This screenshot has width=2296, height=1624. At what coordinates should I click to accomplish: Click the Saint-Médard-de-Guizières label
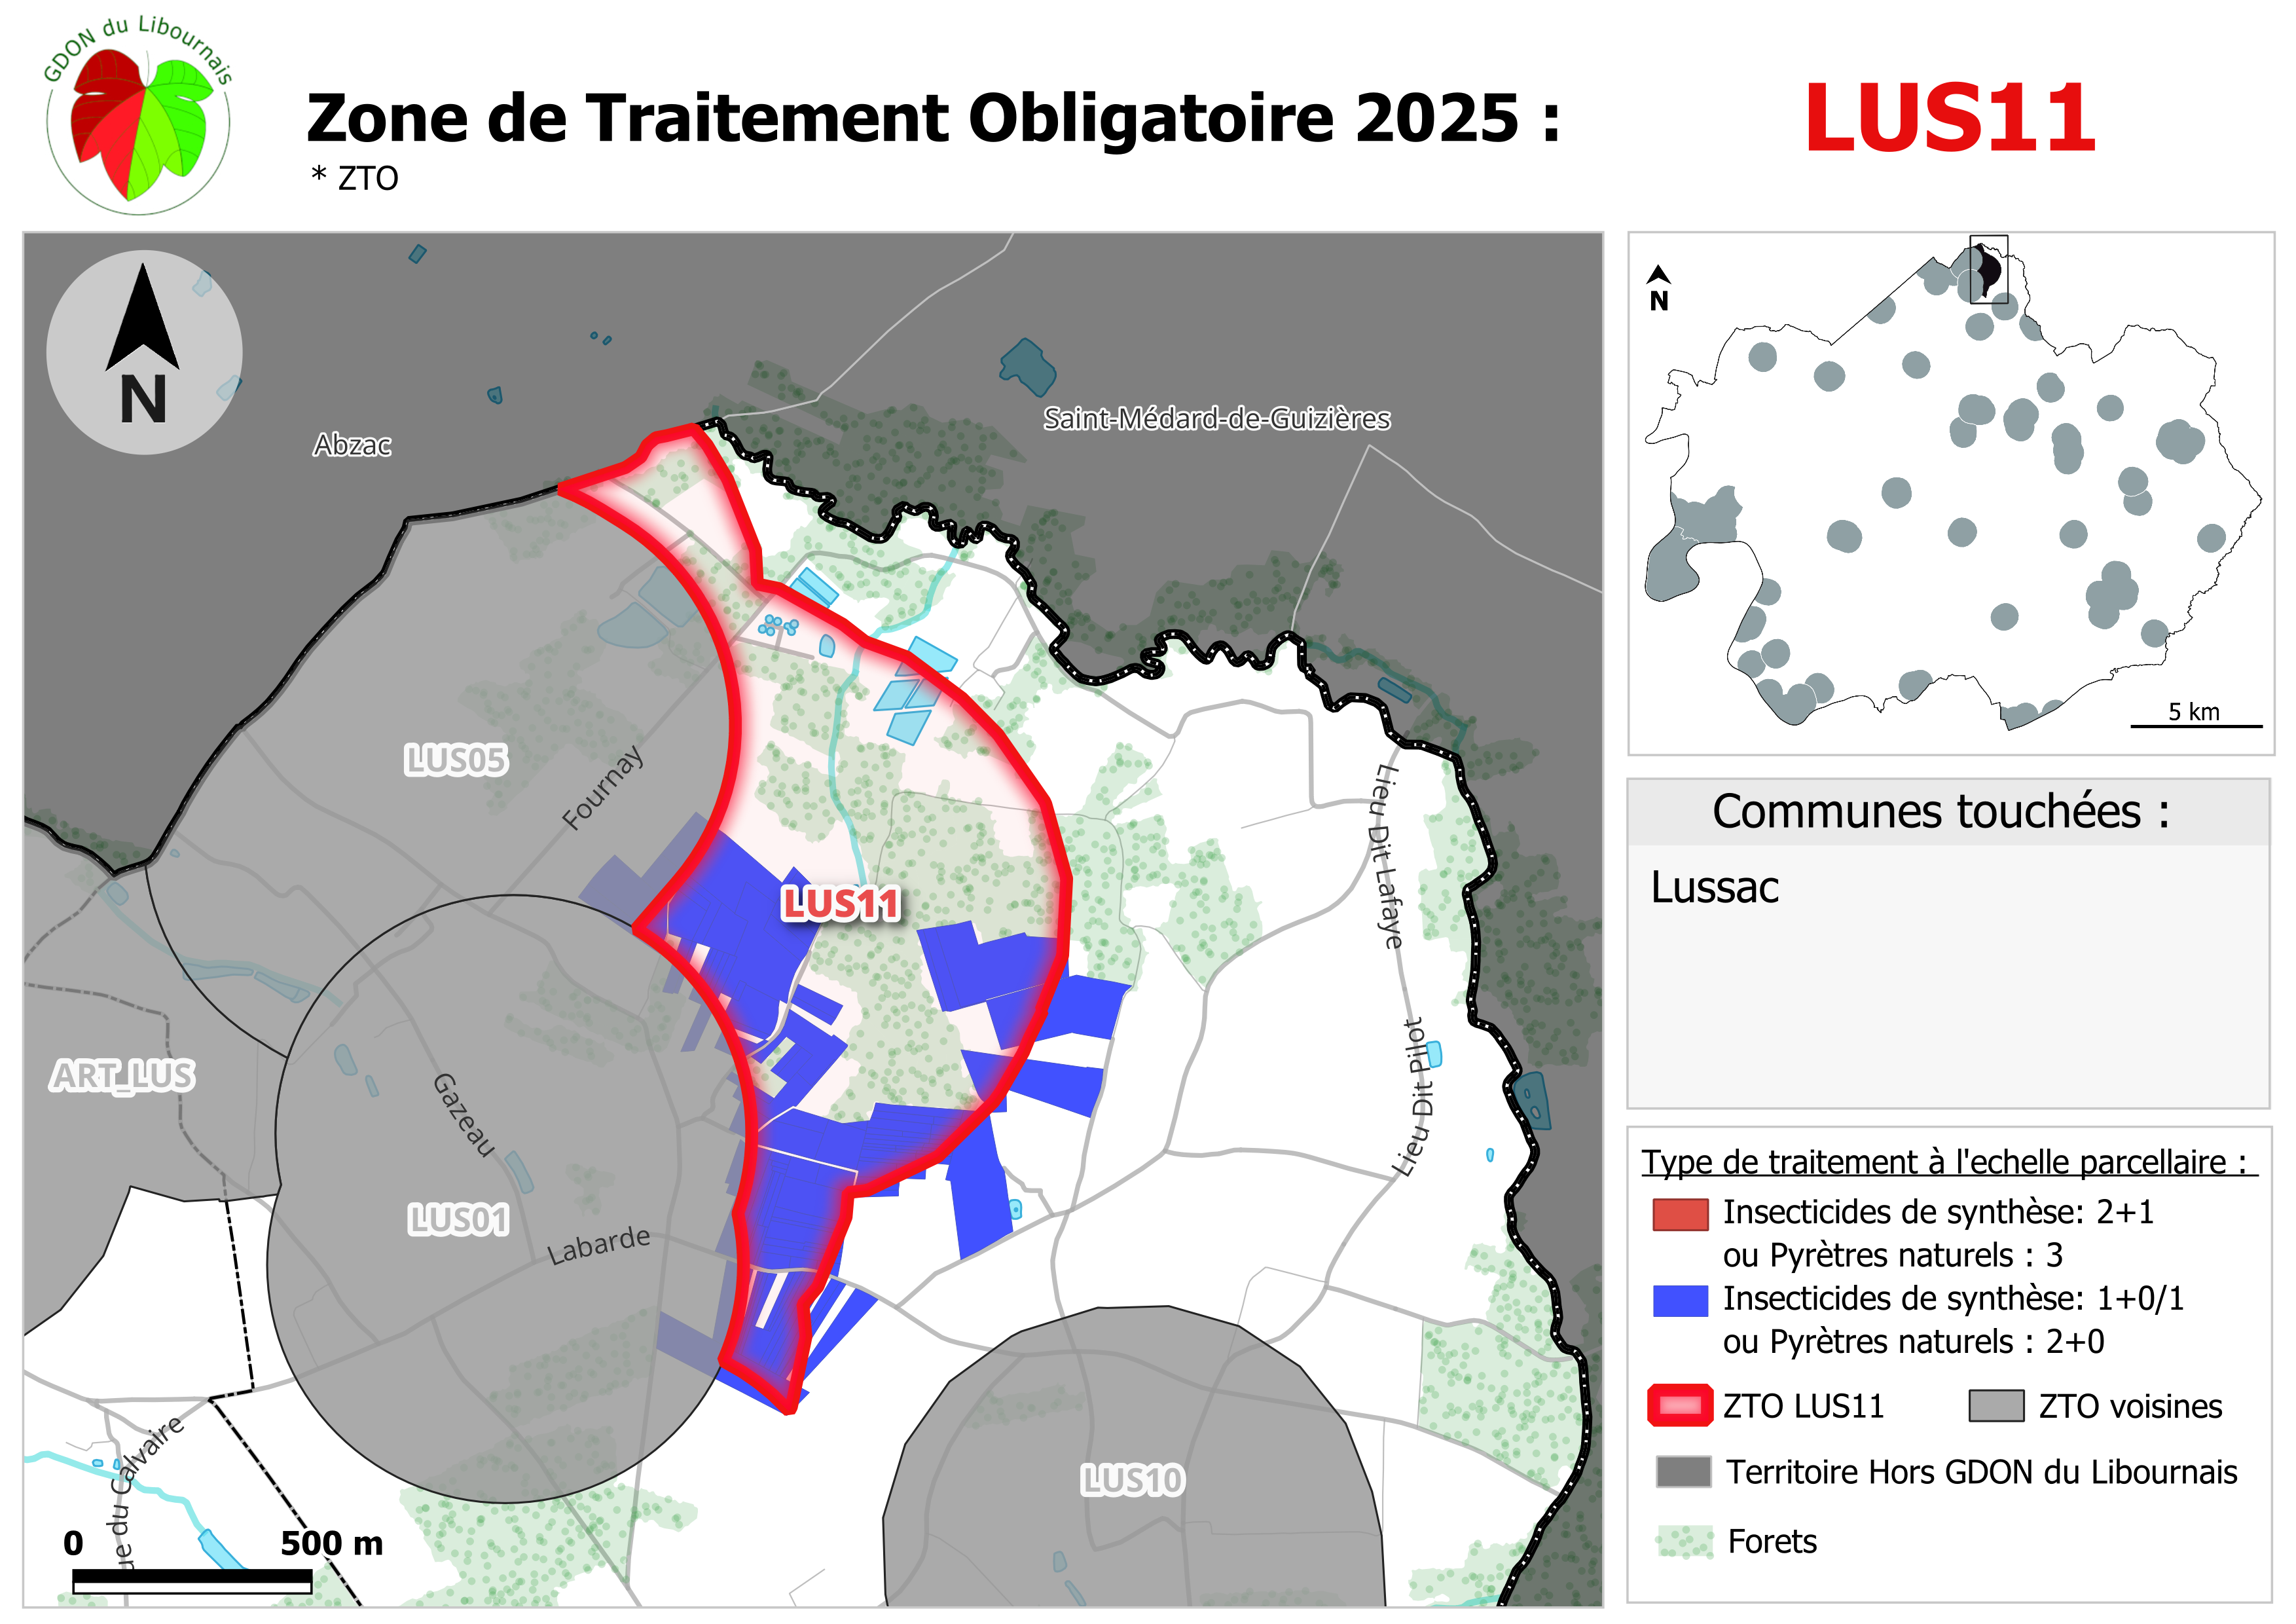[x=1216, y=418]
